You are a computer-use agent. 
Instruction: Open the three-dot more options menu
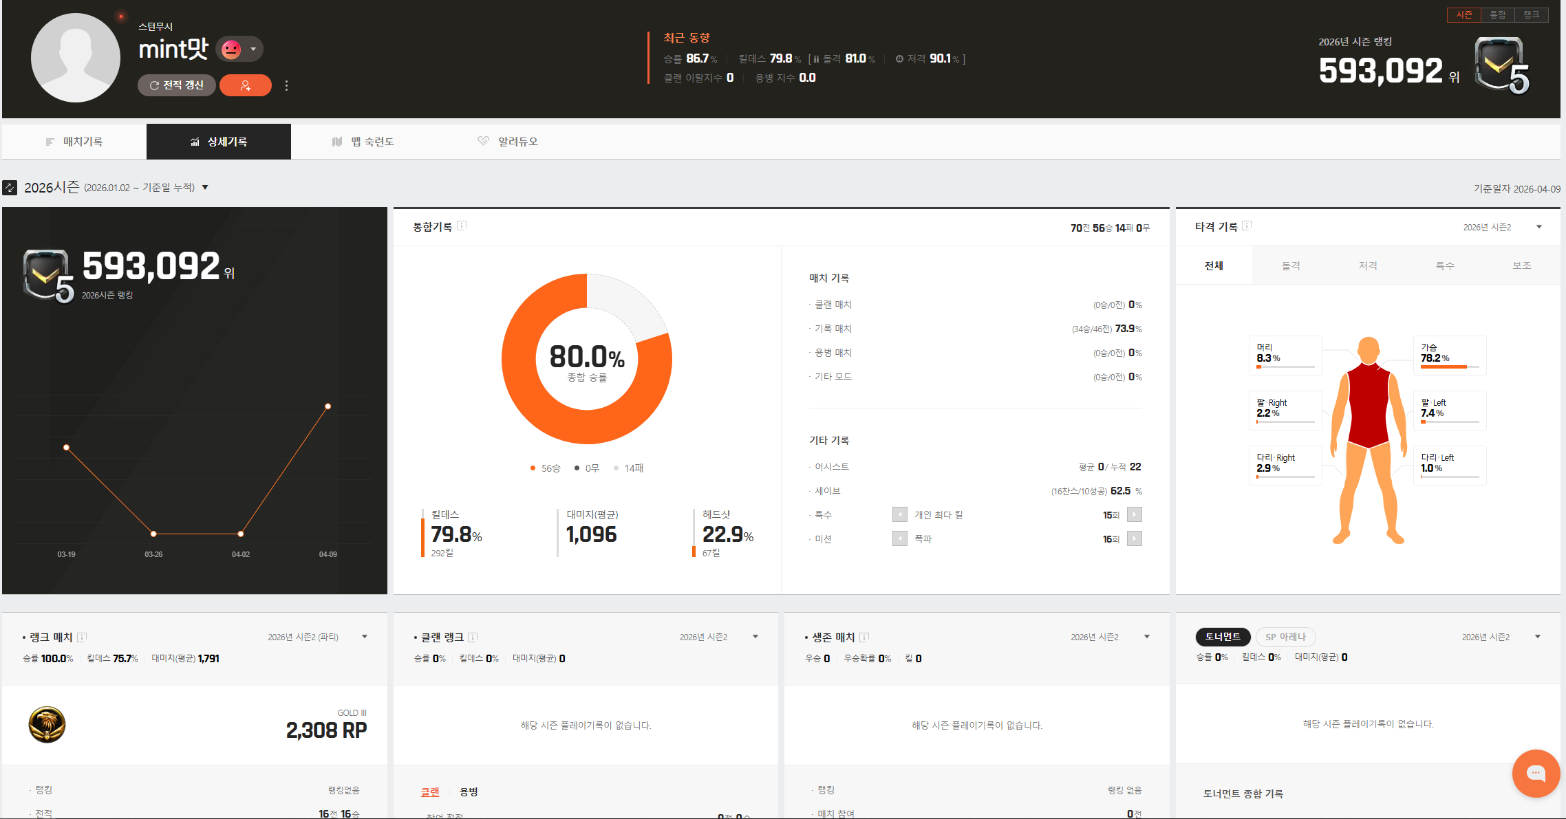(x=286, y=85)
